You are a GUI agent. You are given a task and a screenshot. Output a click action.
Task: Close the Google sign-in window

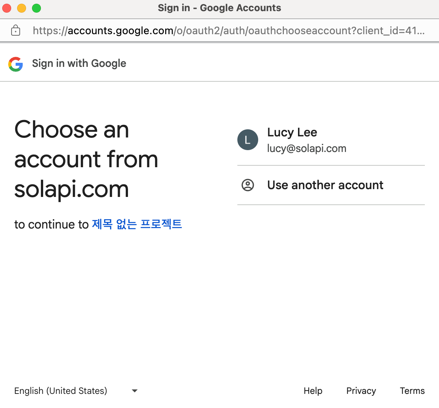[7, 8]
